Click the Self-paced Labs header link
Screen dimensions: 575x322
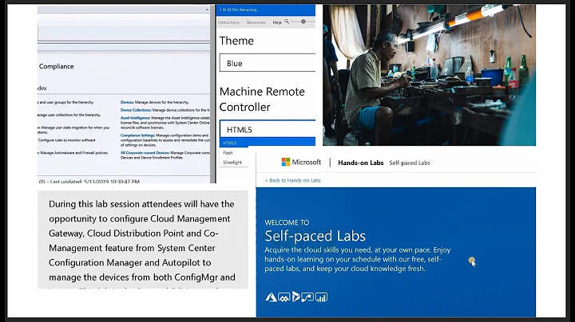pyautogui.click(x=409, y=163)
